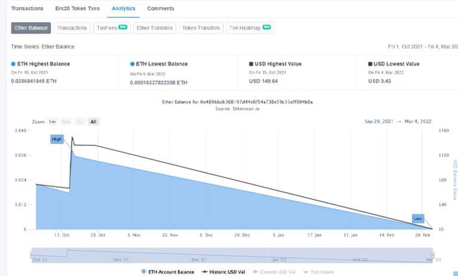Click the Low marker flag on chart
This screenshot has width=458, height=276.
[x=417, y=218]
